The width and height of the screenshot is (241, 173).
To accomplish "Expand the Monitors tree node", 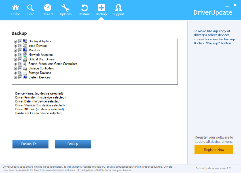I will 15,50.
